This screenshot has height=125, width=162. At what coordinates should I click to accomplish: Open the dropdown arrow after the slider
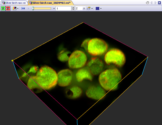[54, 8]
